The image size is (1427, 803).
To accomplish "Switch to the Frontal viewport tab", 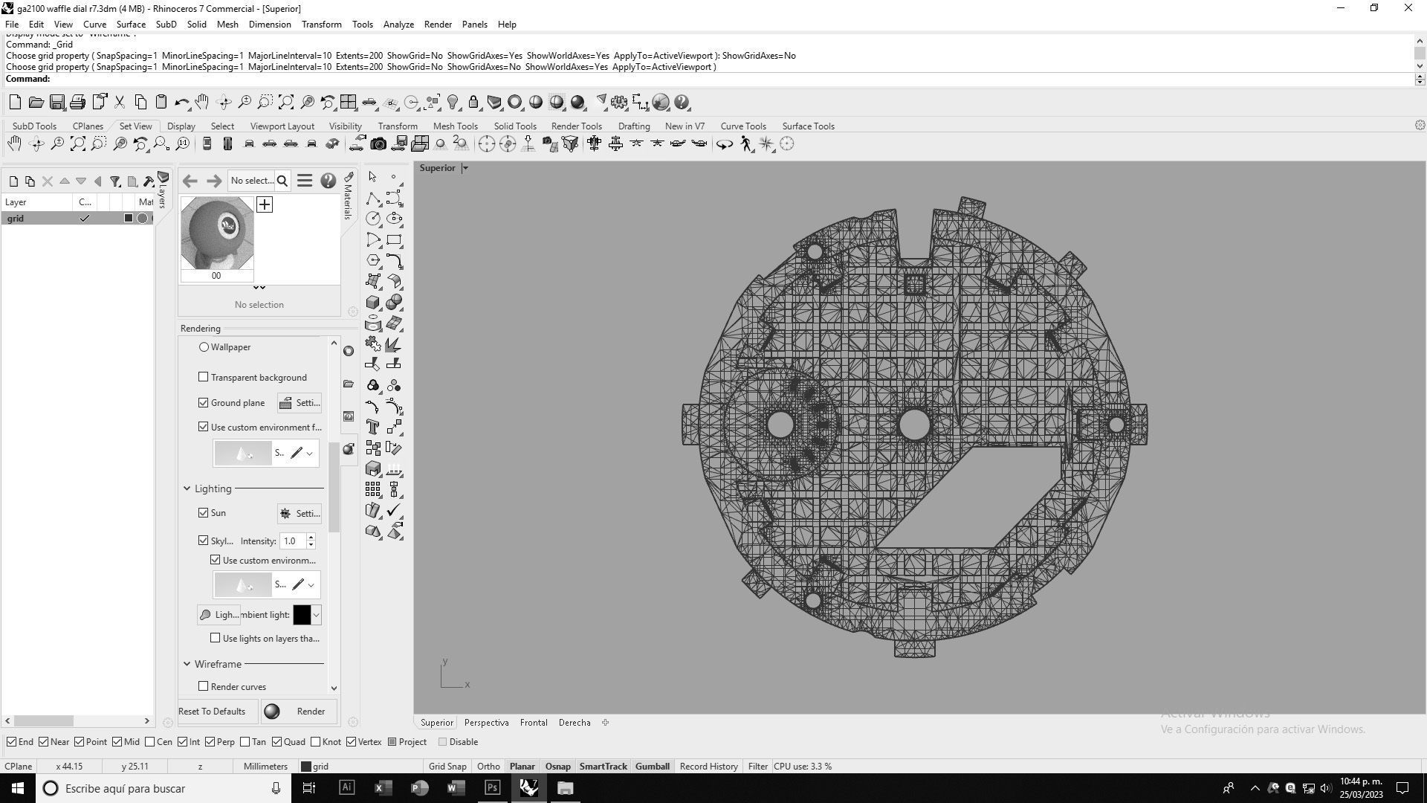I will coord(534,723).
